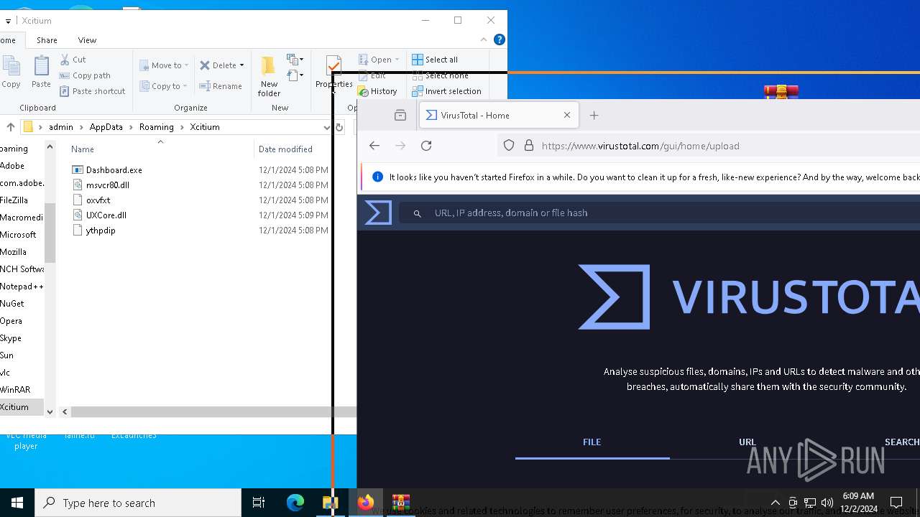This screenshot has height=517, width=920.
Task: Refresh the Explorer folder view
Action: click(x=339, y=127)
